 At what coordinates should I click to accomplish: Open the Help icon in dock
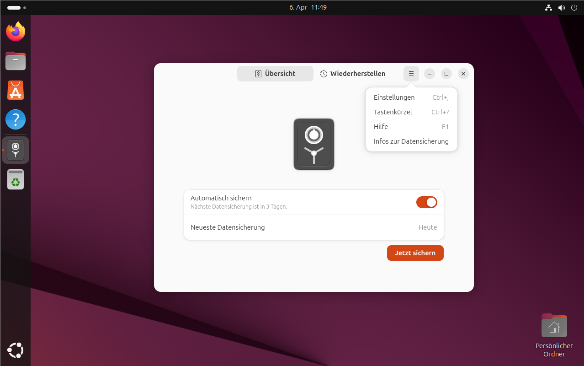16,120
